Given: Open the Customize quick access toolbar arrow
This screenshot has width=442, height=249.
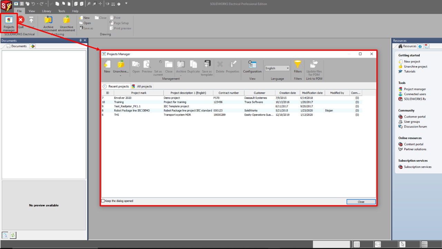Looking at the screenshot, I should coord(126,3).
